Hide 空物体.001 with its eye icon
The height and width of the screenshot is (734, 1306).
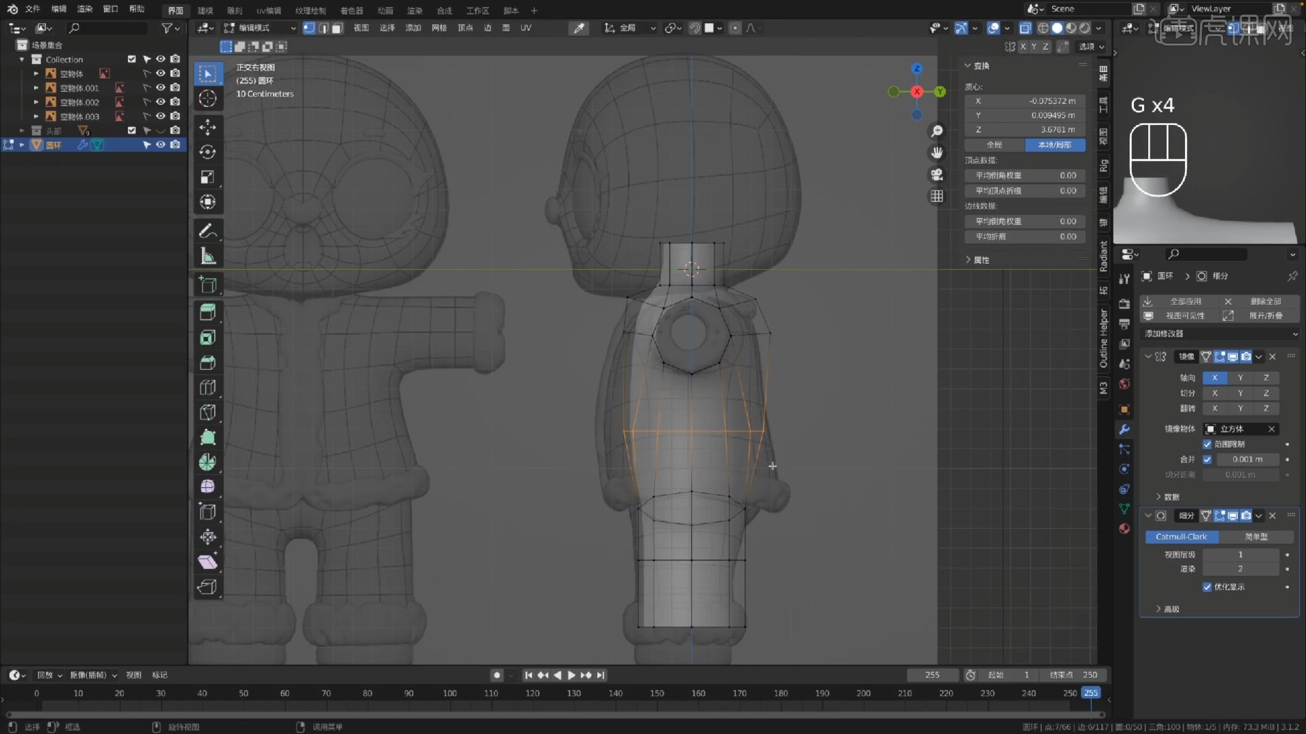pyautogui.click(x=161, y=88)
